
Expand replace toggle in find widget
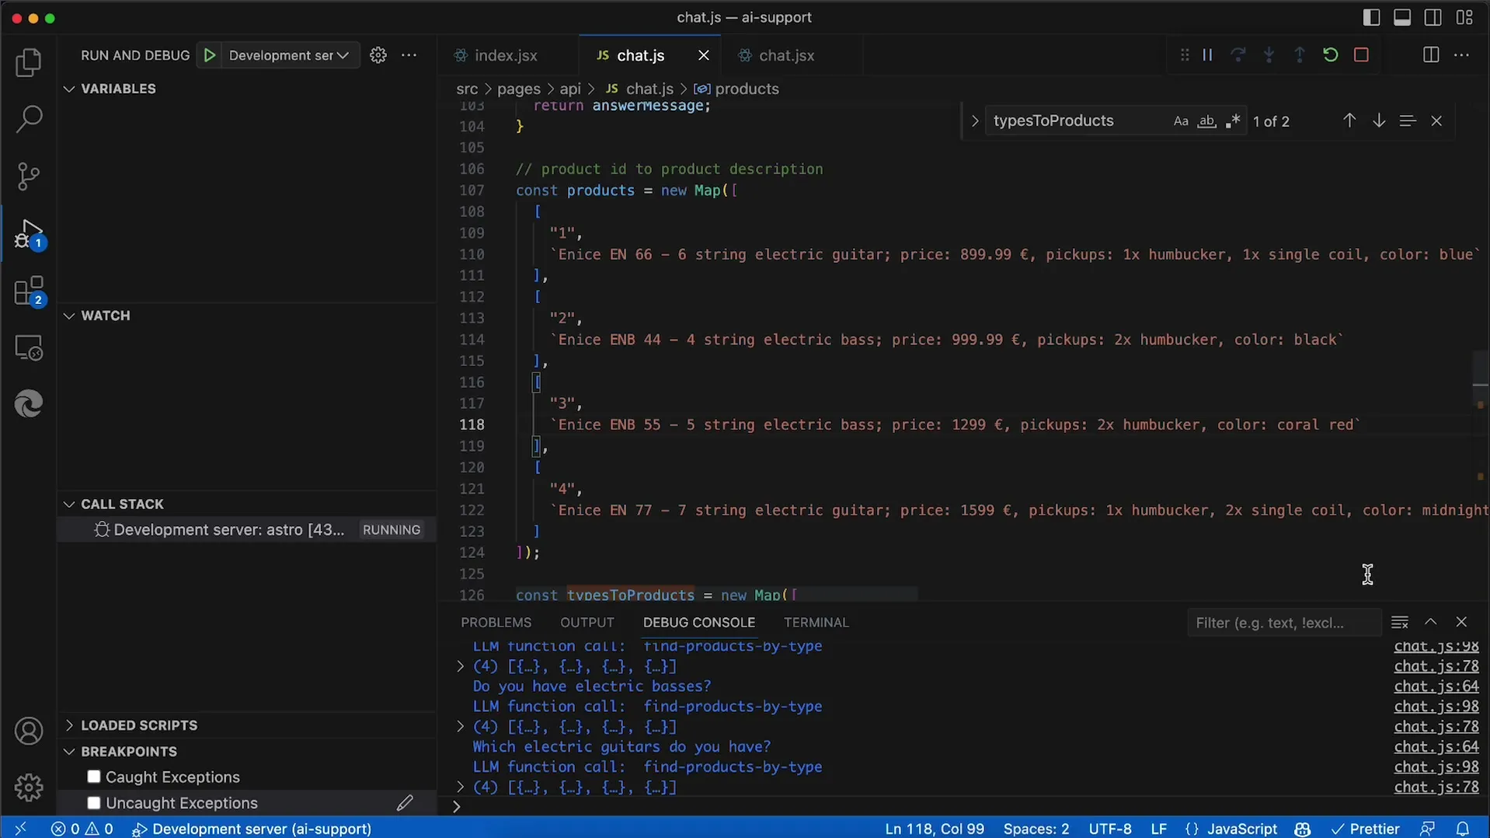pyautogui.click(x=974, y=121)
